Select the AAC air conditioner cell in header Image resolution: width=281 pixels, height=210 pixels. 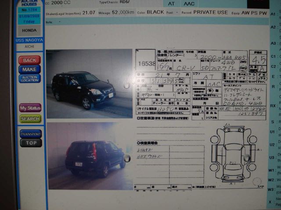pos(189,3)
